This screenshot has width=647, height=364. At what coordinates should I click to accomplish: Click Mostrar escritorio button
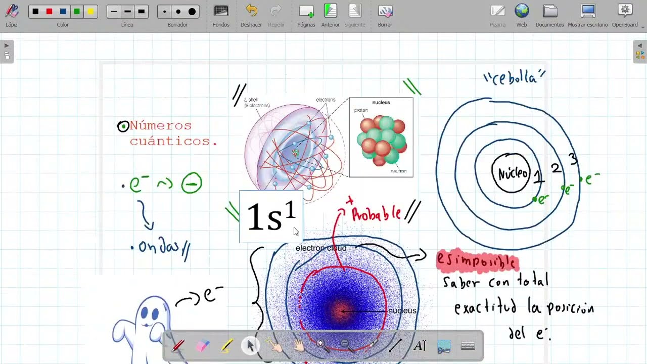click(x=588, y=15)
